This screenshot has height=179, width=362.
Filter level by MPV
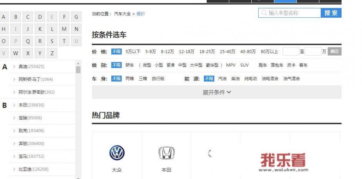(x=231, y=65)
